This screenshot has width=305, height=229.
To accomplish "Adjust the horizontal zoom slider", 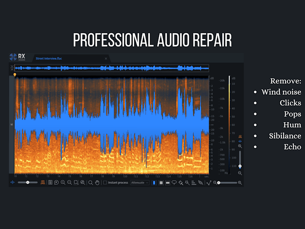I will click(227, 183).
